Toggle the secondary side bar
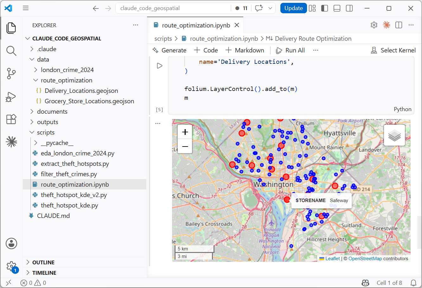 (349, 8)
